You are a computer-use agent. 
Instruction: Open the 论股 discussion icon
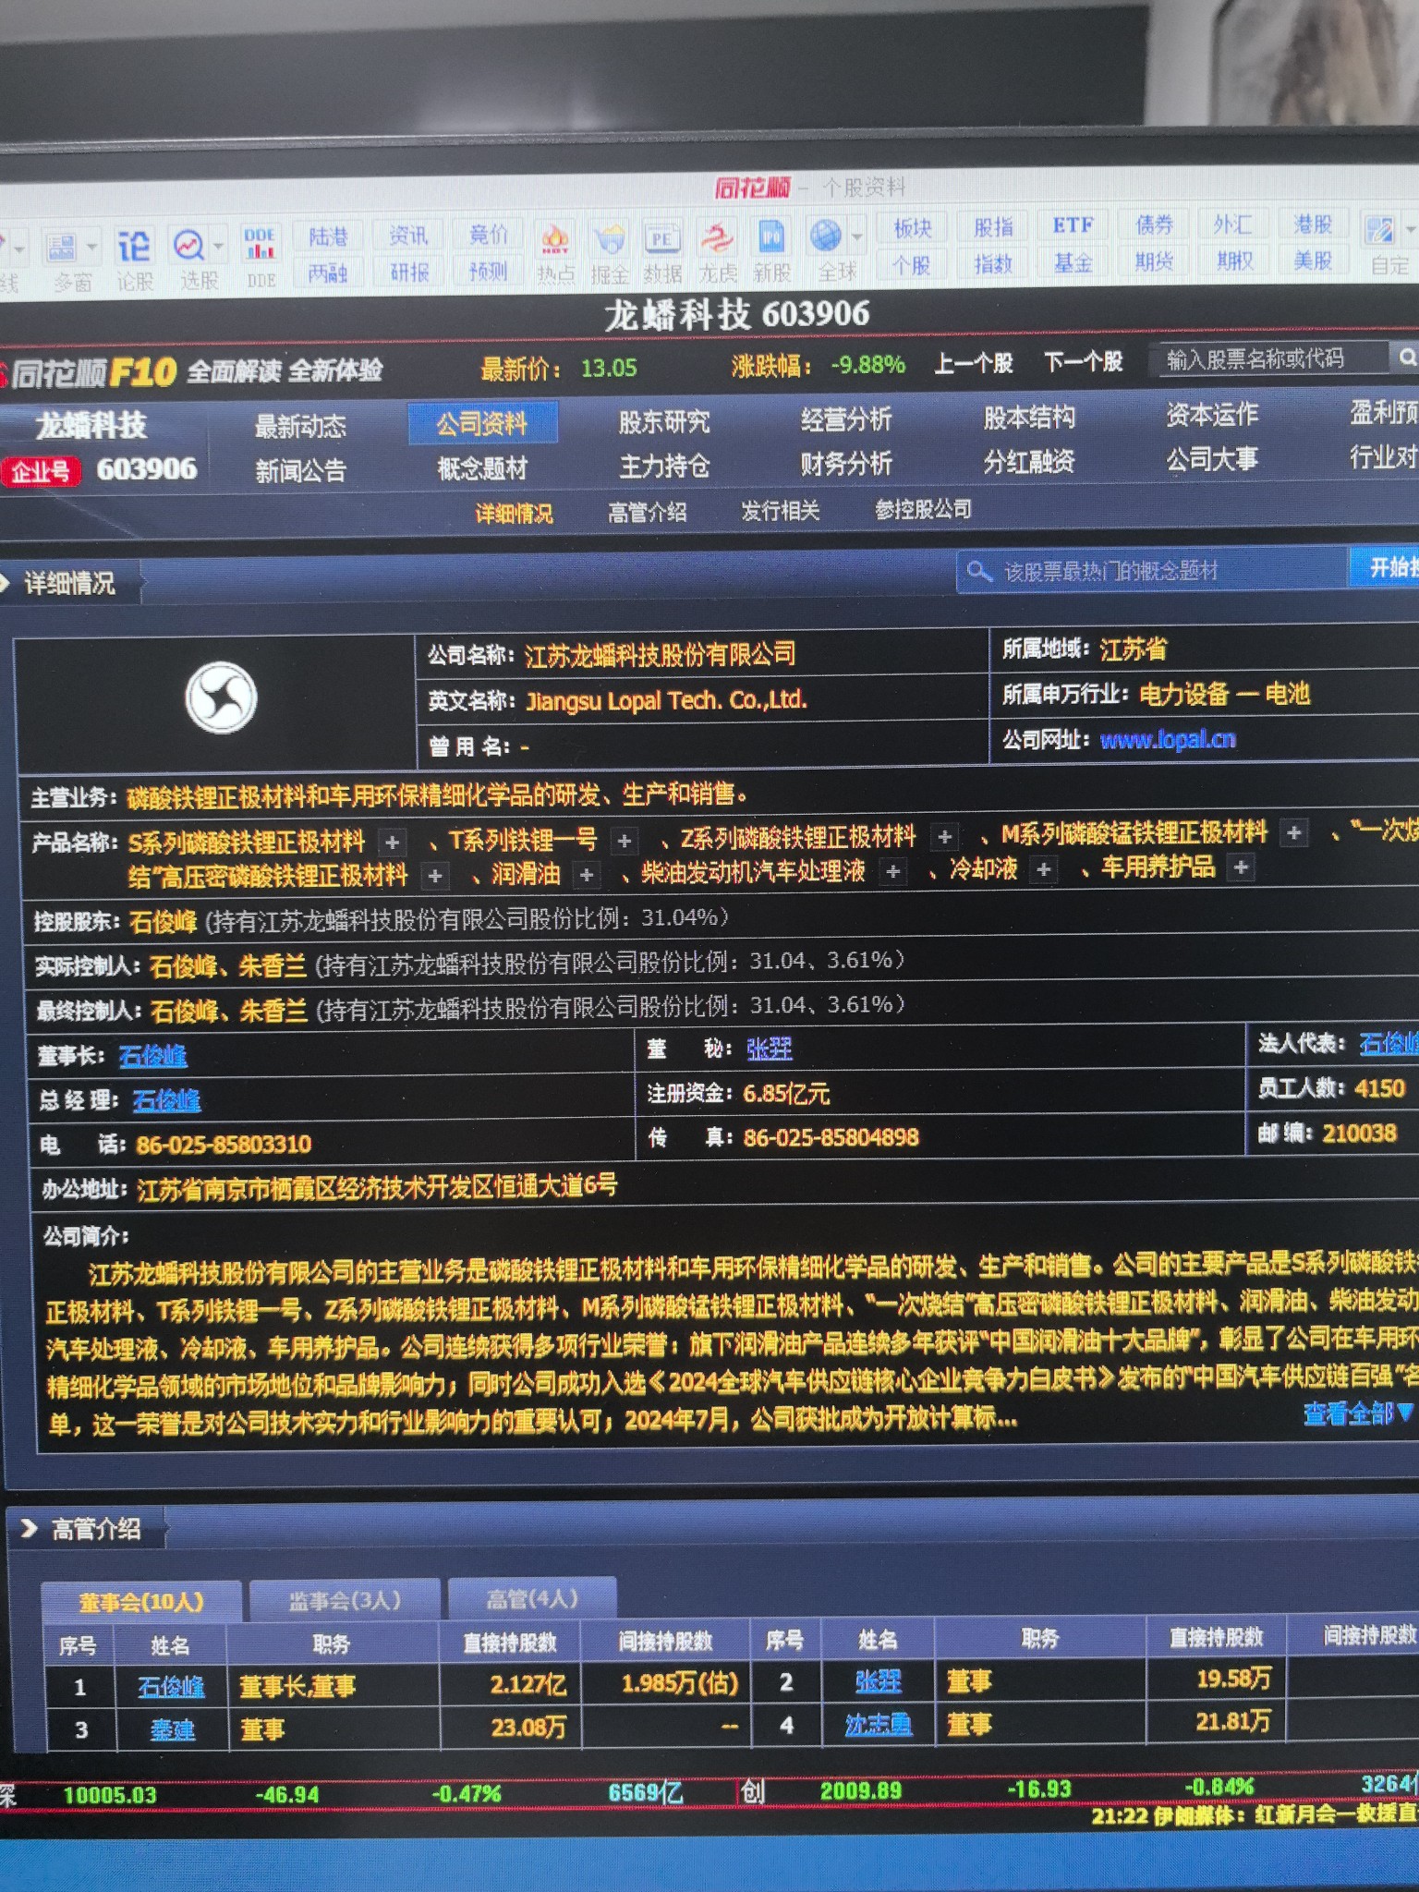tap(134, 261)
